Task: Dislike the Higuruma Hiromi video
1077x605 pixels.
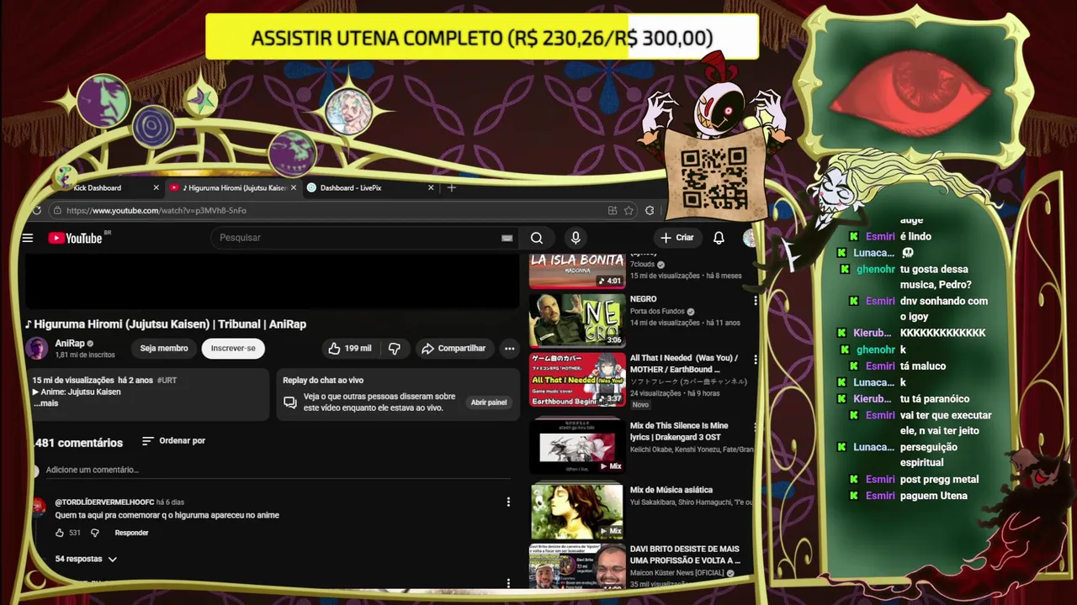Action: coord(394,348)
